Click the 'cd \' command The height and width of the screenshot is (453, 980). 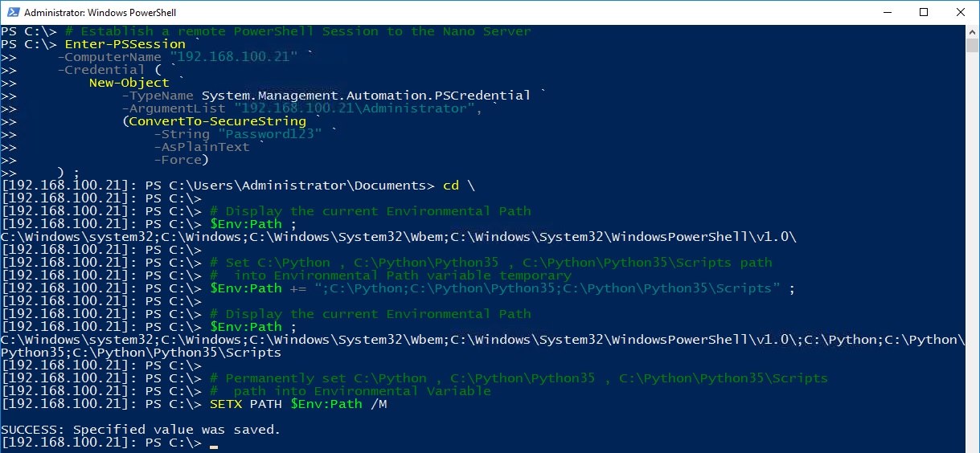(x=458, y=186)
